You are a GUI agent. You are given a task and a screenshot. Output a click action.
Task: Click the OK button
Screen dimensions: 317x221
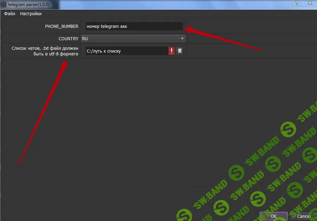(274, 216)
